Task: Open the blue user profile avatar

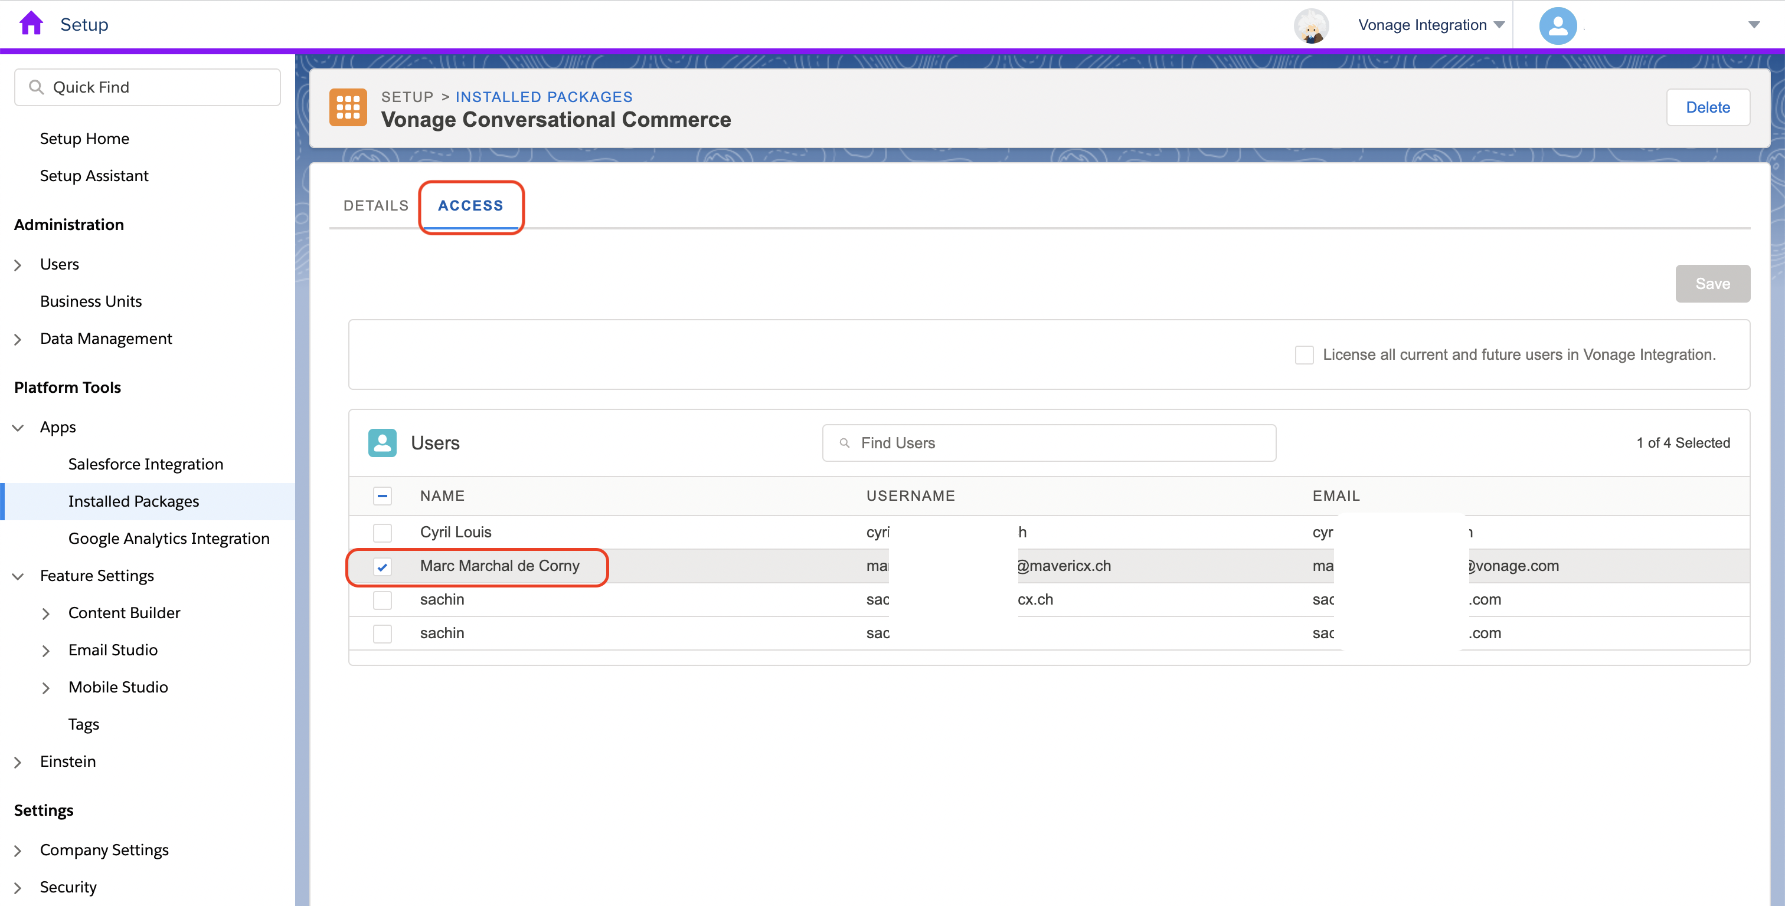Action: [x=1558, y=25]
